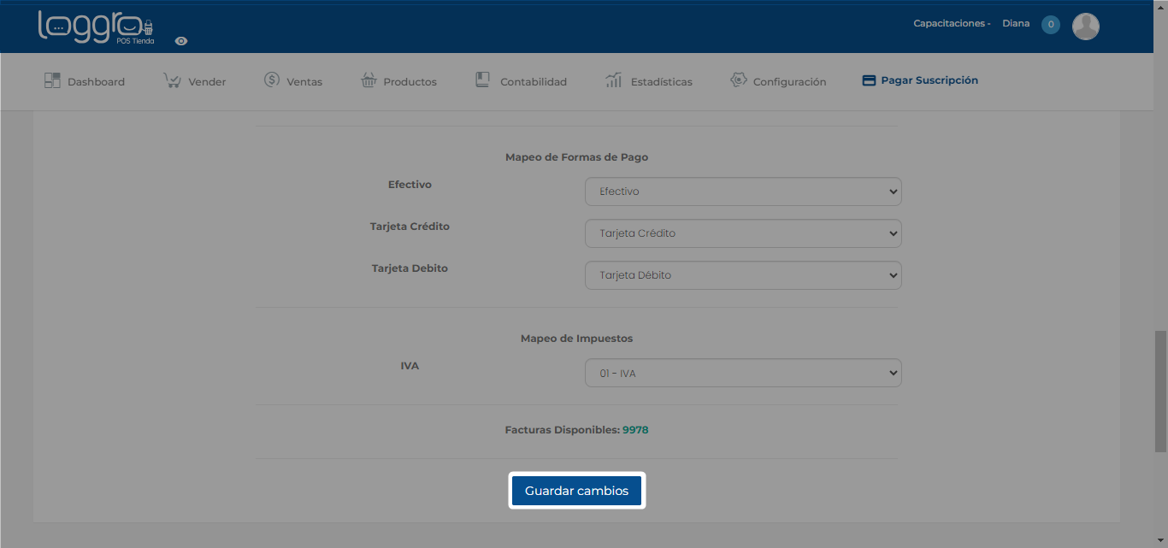
Task: Click the Tarjeta Debito field label
Action: 410,268
